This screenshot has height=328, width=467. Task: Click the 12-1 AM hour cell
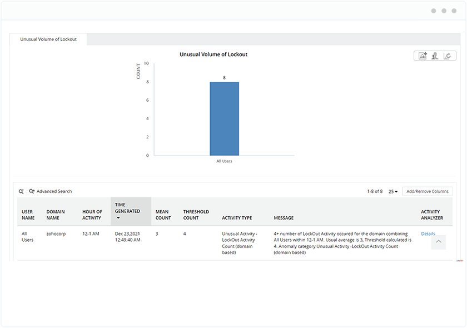(91, 233)
